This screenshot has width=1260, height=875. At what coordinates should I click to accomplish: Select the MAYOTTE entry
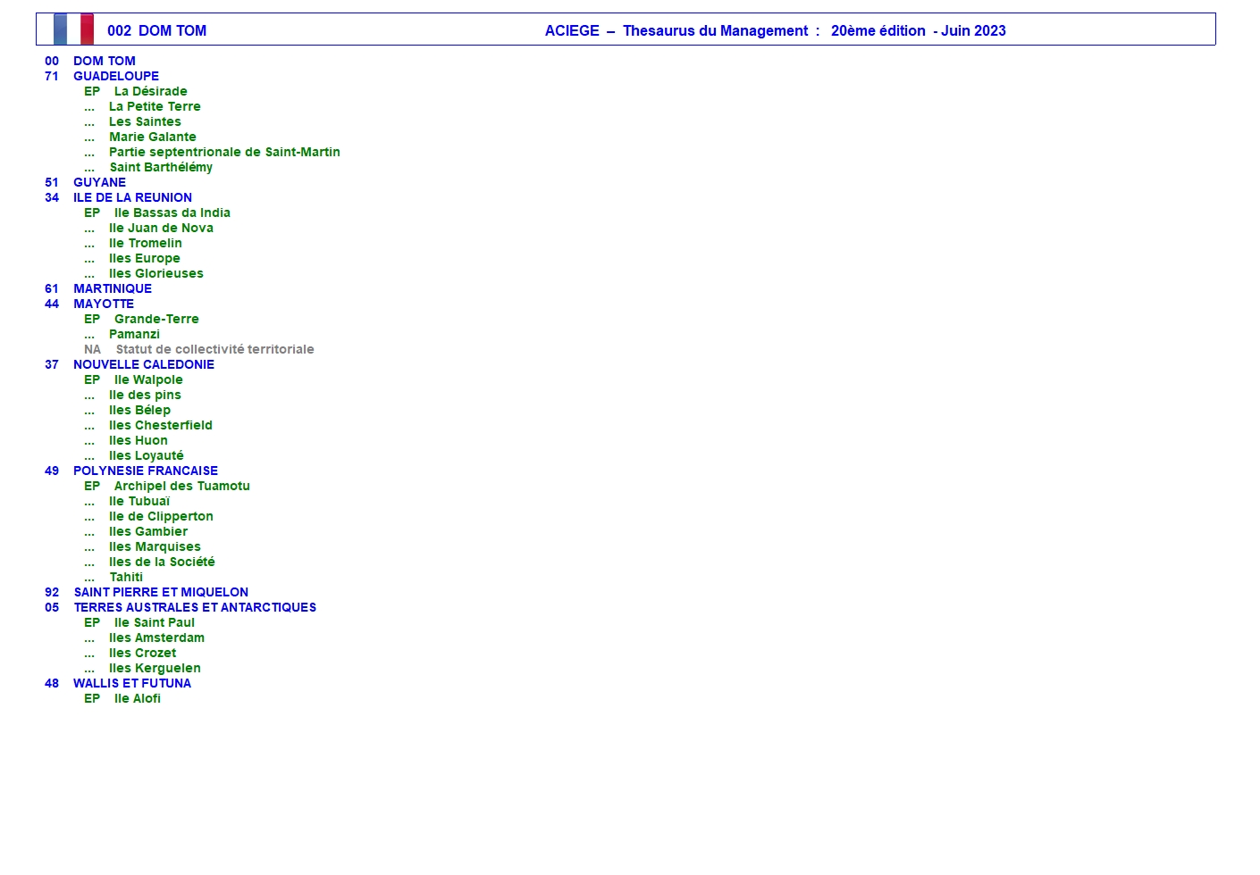pos(104,304)
